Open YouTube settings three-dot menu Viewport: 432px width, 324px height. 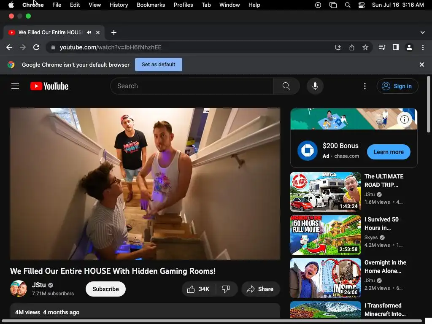tap(365, 86)
